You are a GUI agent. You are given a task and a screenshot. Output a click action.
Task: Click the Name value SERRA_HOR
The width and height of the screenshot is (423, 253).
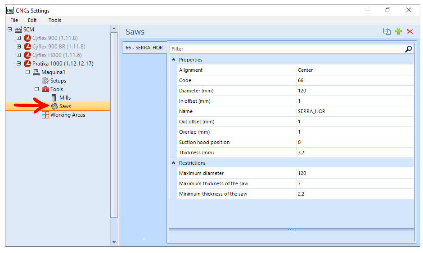[355, 111]
